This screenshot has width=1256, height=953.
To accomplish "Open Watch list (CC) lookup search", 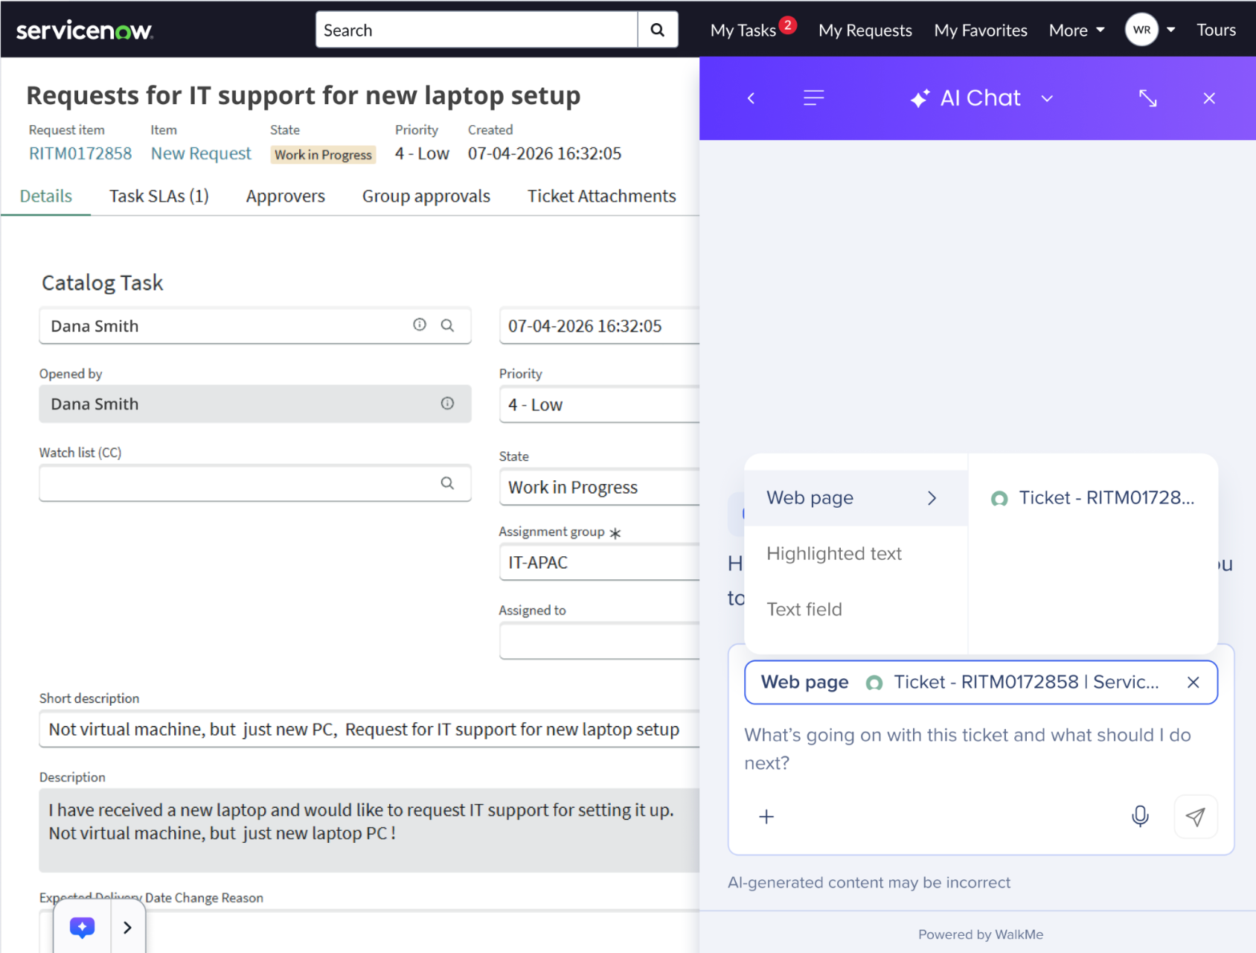I will pyautogui.click(x=447, y=483).
